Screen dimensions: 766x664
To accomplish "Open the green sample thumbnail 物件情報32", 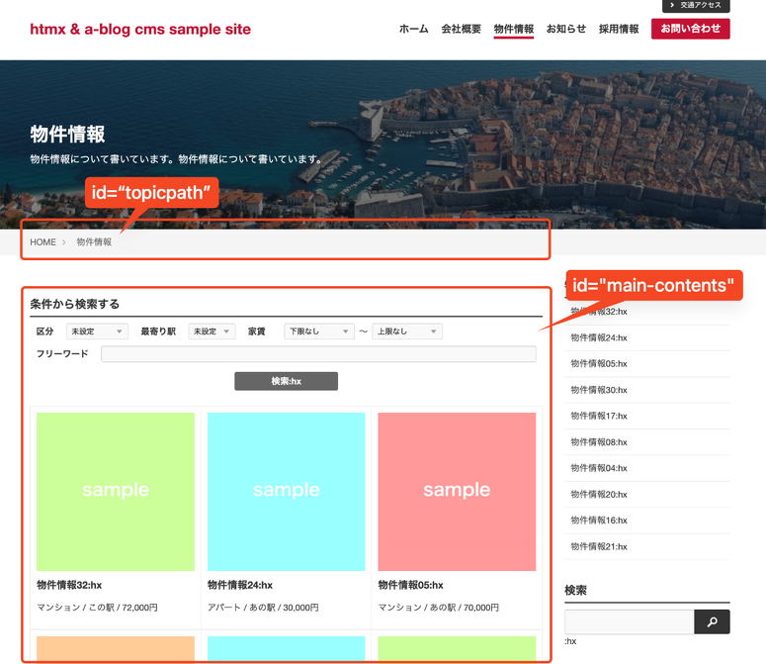I will click(116, 491).
